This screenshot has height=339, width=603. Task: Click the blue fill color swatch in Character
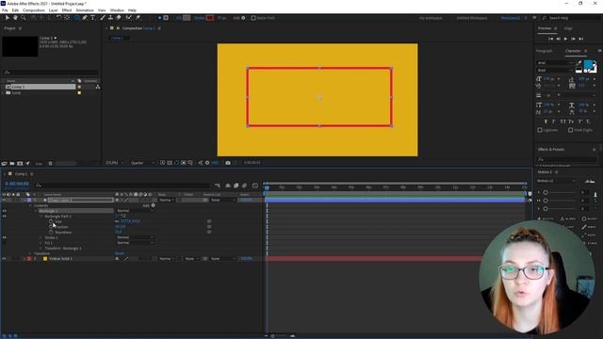[x=588, y=65]
